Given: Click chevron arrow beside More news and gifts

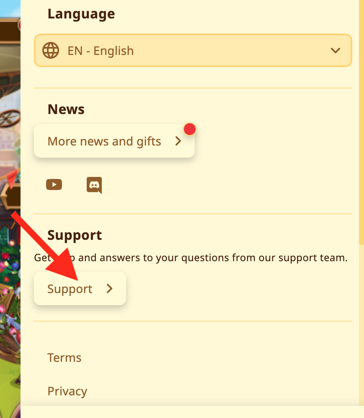Looking at the screenshot, I should (178, 141).
